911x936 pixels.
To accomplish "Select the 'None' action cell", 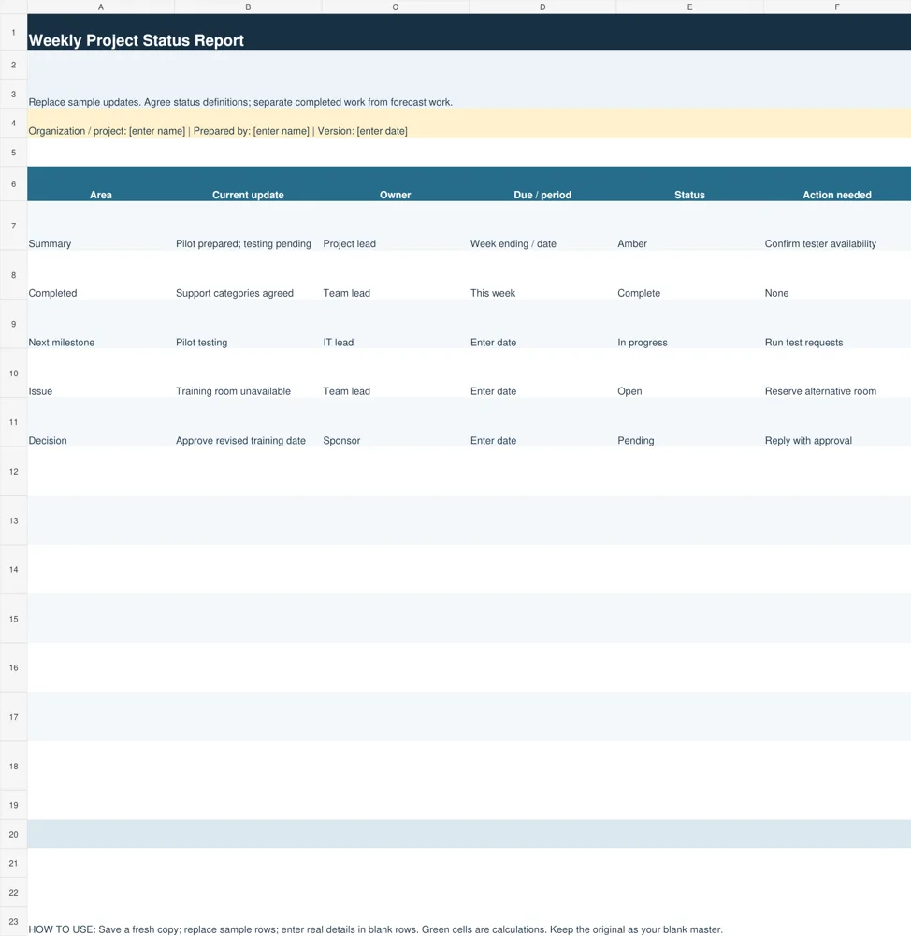I will coord(837,275).
